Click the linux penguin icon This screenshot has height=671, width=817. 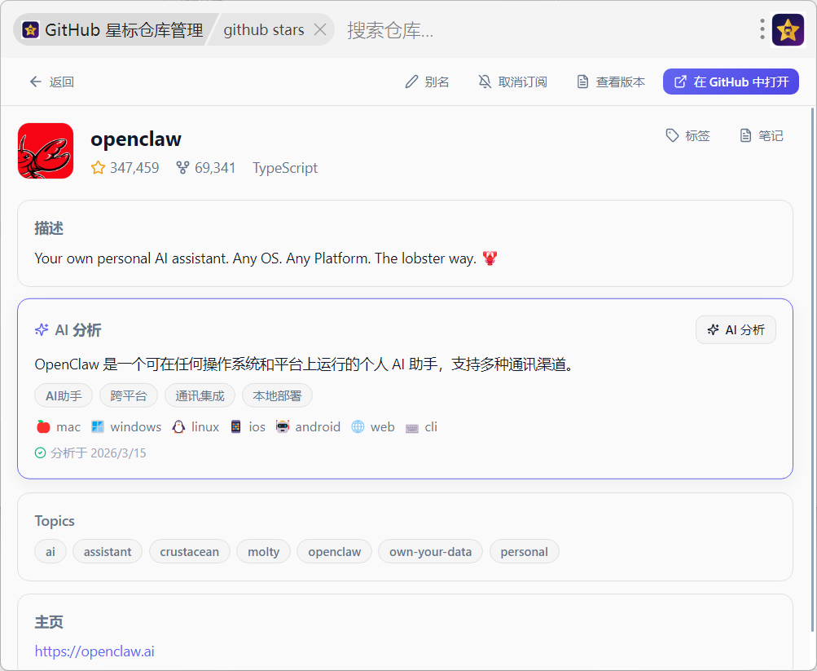tap(178, 426)
